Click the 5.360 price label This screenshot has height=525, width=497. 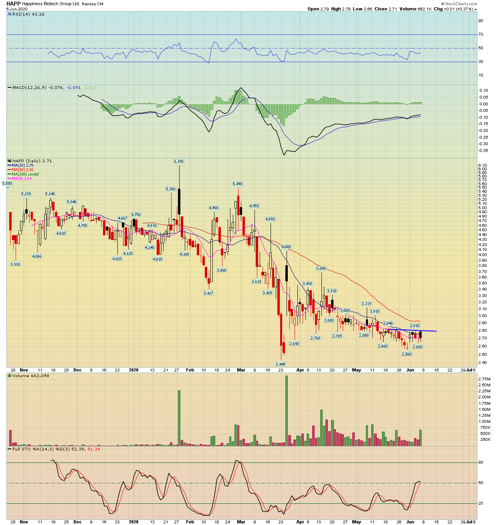pos(171,189)
